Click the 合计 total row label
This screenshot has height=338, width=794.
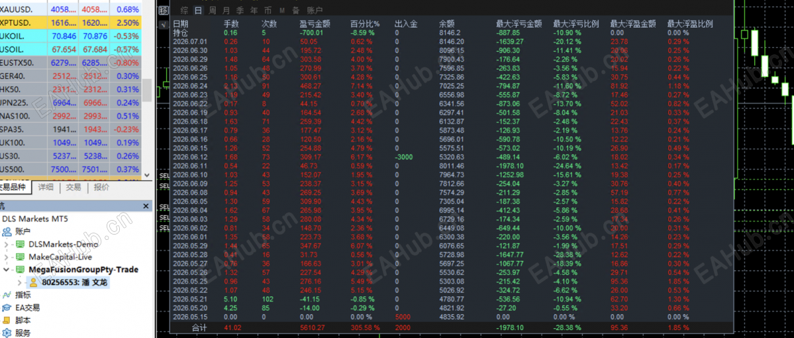pos(199,328)
